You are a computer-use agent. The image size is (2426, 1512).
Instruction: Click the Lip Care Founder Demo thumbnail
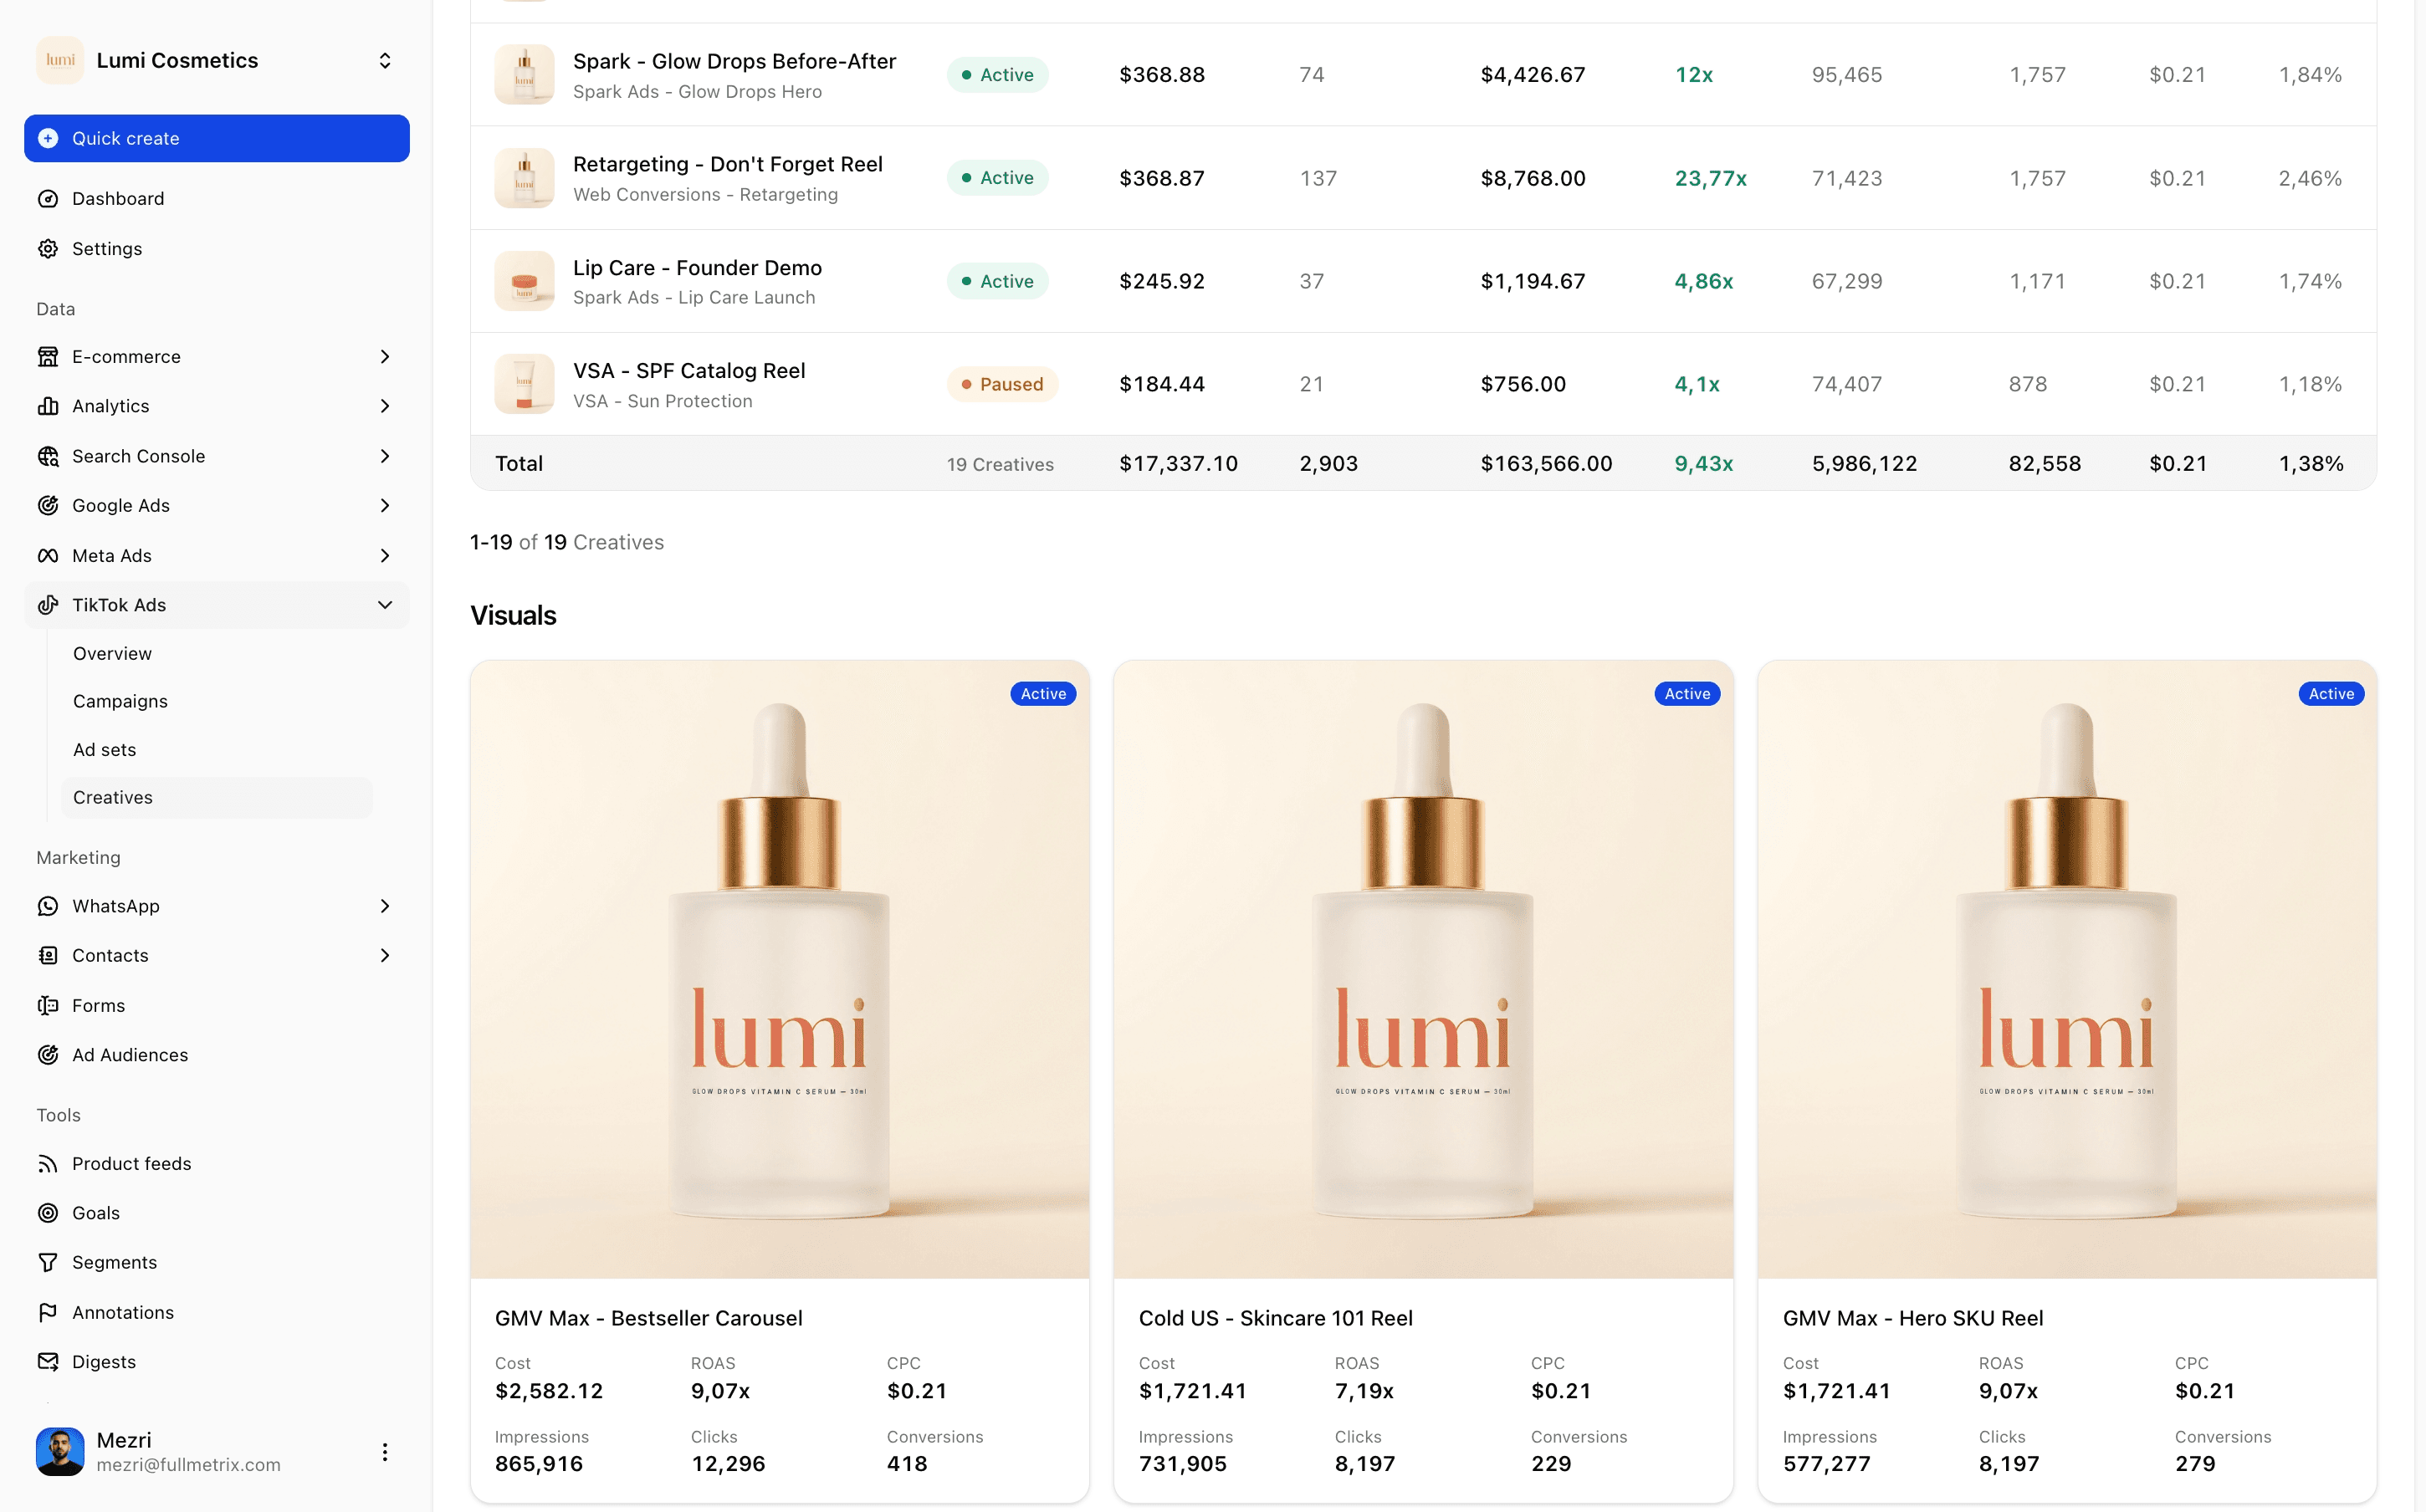coord(524,281)
